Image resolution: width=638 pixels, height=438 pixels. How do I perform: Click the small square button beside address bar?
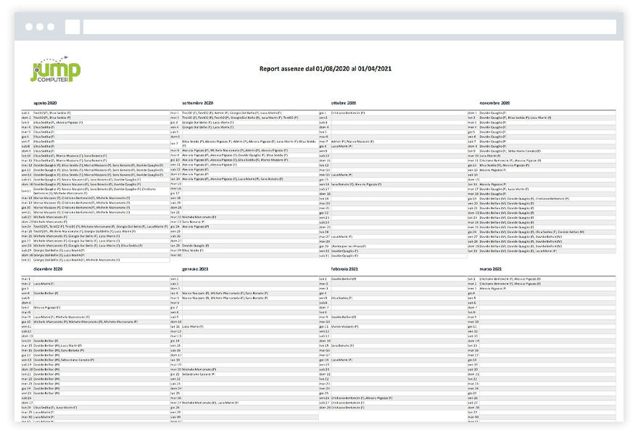[x=72, y=27]
